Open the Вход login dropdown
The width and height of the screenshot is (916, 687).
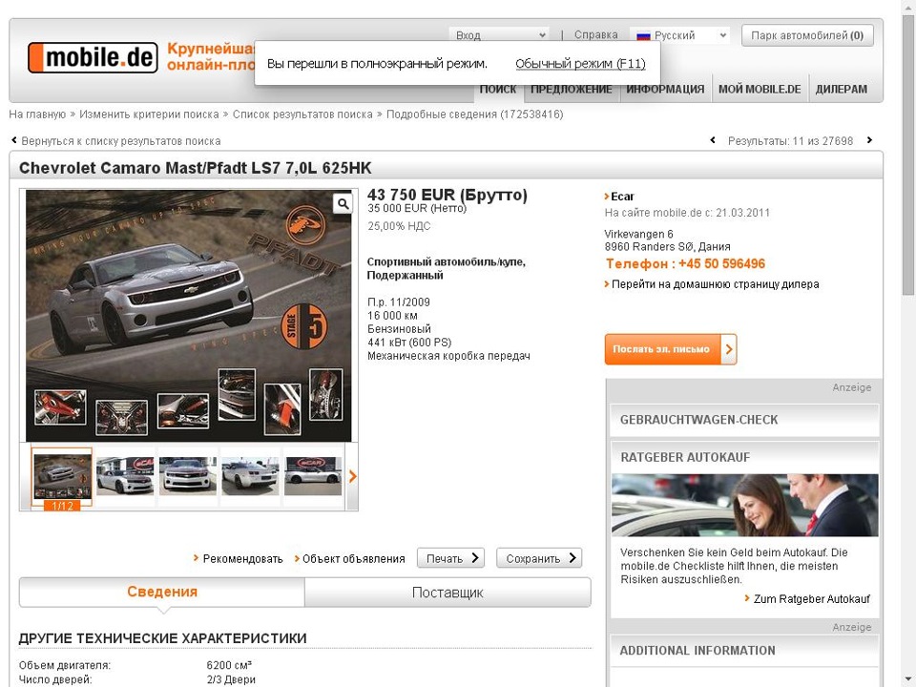[x=499, y=35]
